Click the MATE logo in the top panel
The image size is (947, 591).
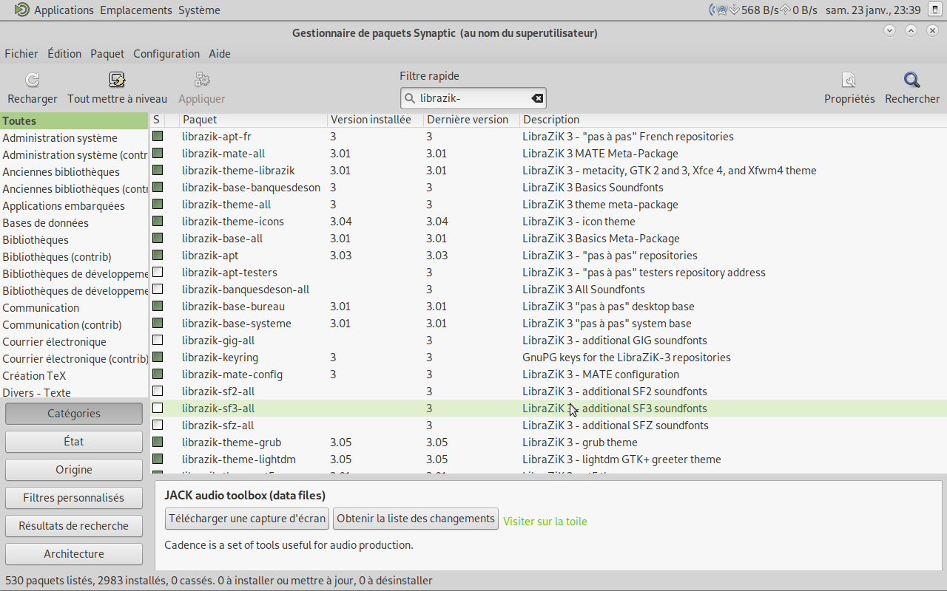(x=22, y=10)
